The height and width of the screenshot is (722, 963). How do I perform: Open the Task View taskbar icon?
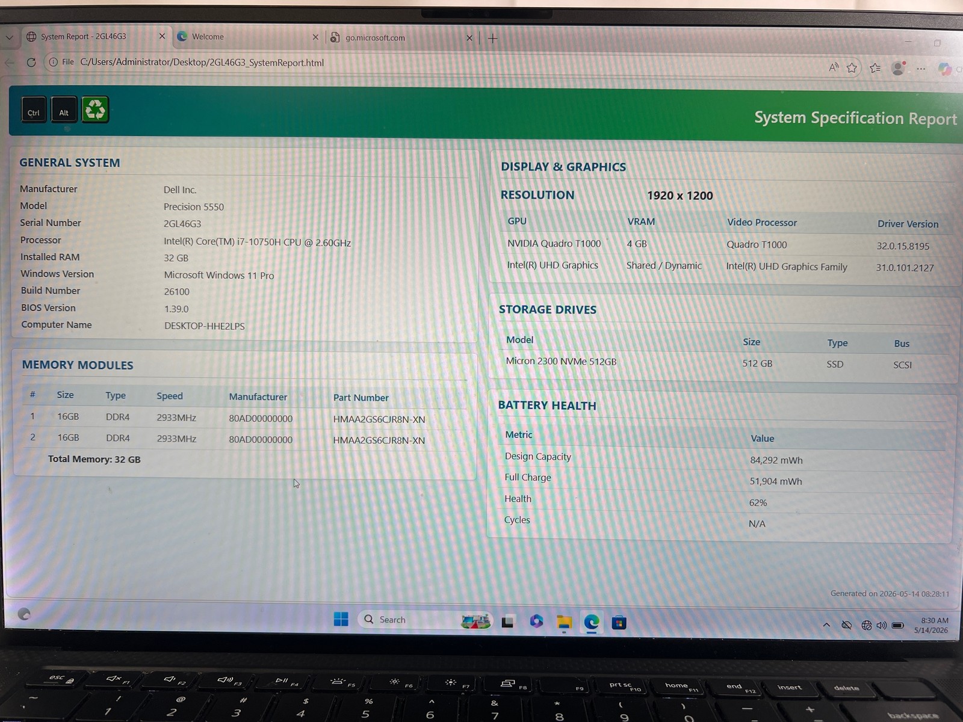pyautogui.click(x=507, y=622)
